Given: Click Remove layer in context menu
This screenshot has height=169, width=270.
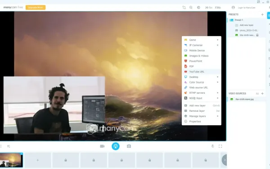Looking at the screenshot, I should click(202, 111).
